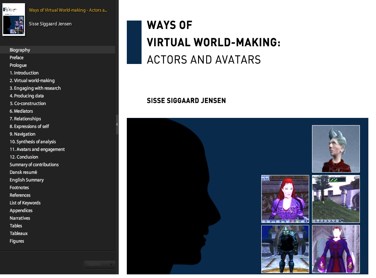Click the book title link in sidebar header

(68, 10)
